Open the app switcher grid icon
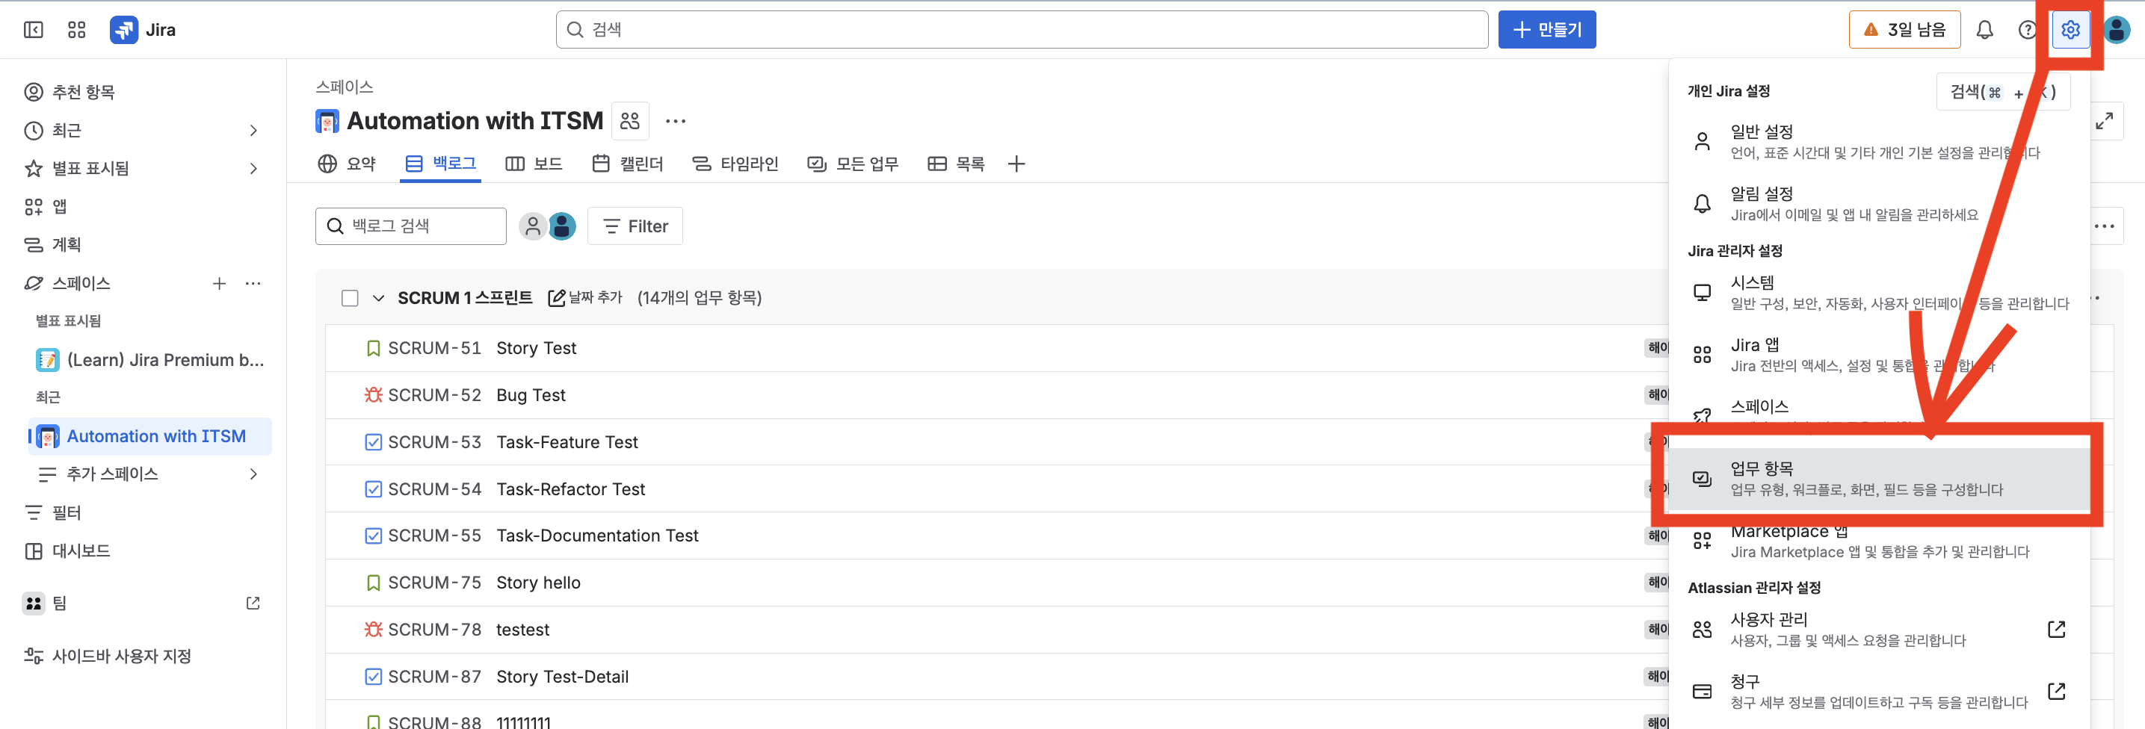 pyautogui.click(x=76, y=30)
